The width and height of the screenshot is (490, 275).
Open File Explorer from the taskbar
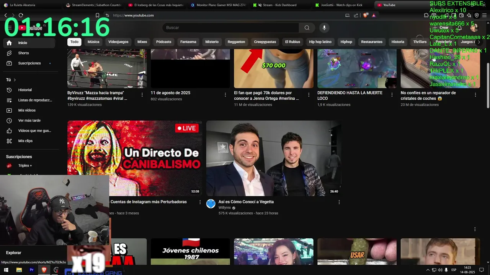pyautogui.click(x=19, y=270)
